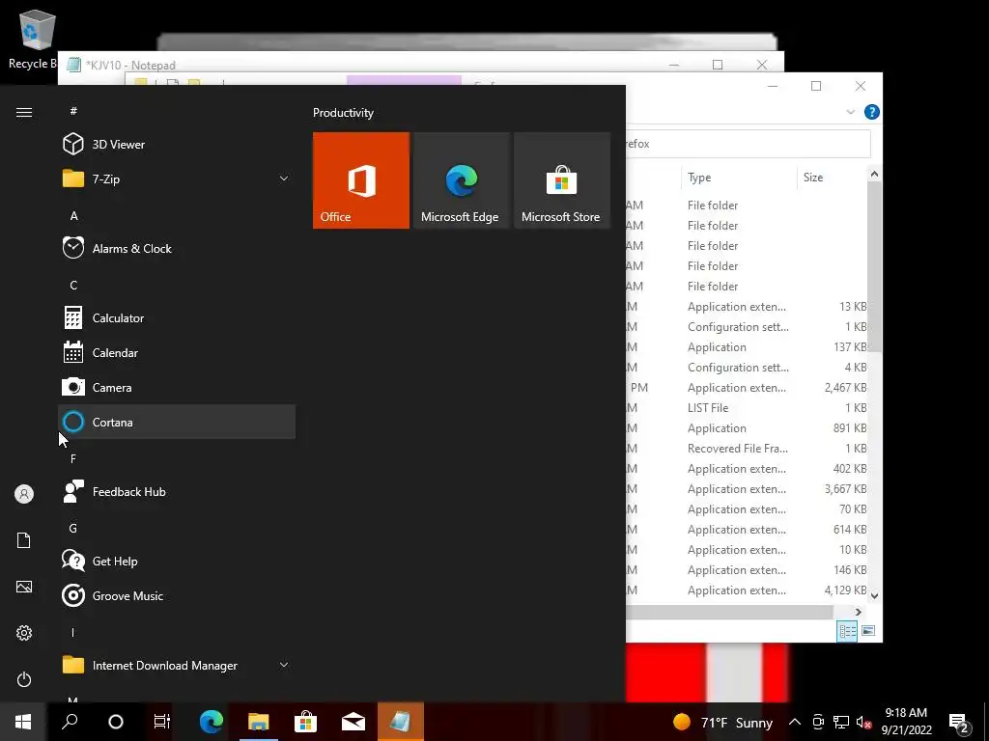The height and width of the screenshot is (741, 989).
Task: Open Mail from the taskbar
Action: [x=353, y=722]
